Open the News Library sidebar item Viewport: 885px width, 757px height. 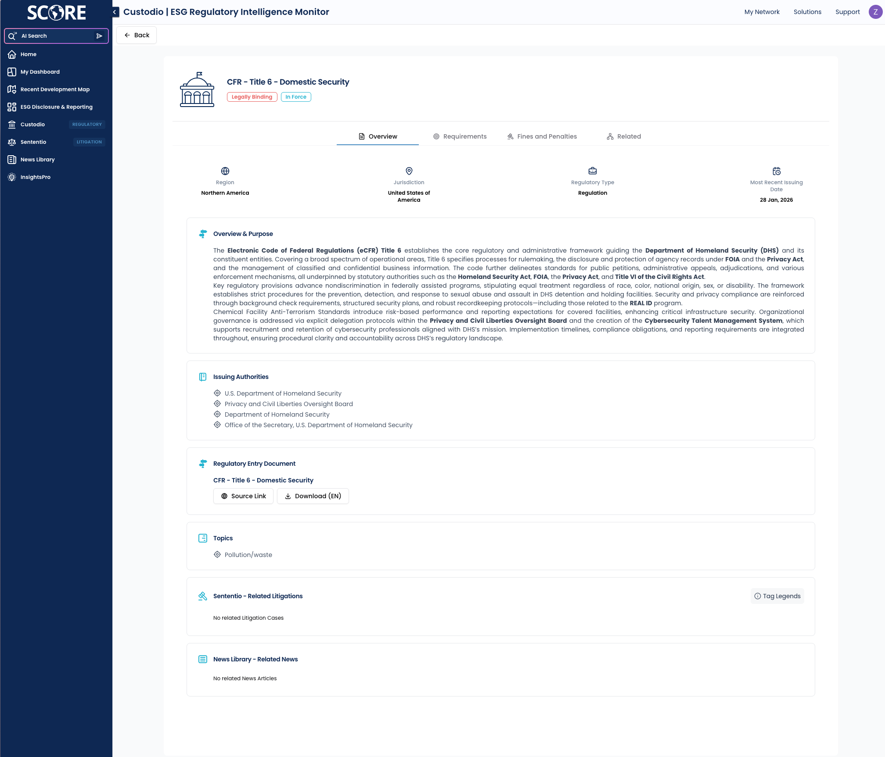coord(37,160)
